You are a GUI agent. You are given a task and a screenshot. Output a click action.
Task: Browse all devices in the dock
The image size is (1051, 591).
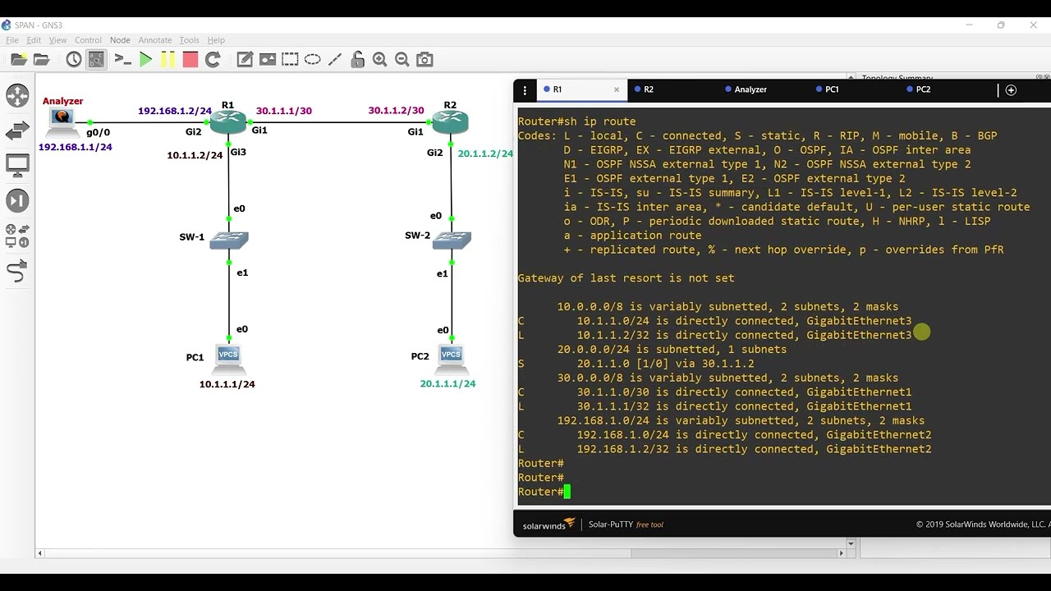pos(17,236)
